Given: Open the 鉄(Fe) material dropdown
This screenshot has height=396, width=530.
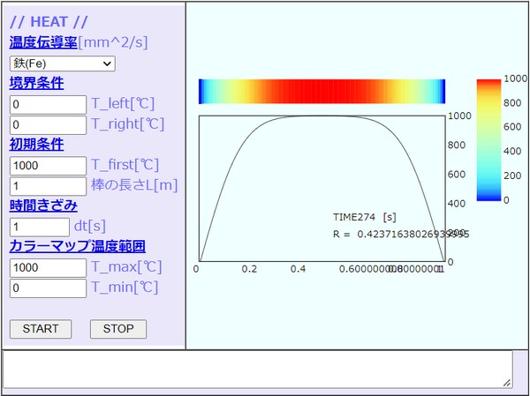Looking at the screenshot, I should click(62, 64).
